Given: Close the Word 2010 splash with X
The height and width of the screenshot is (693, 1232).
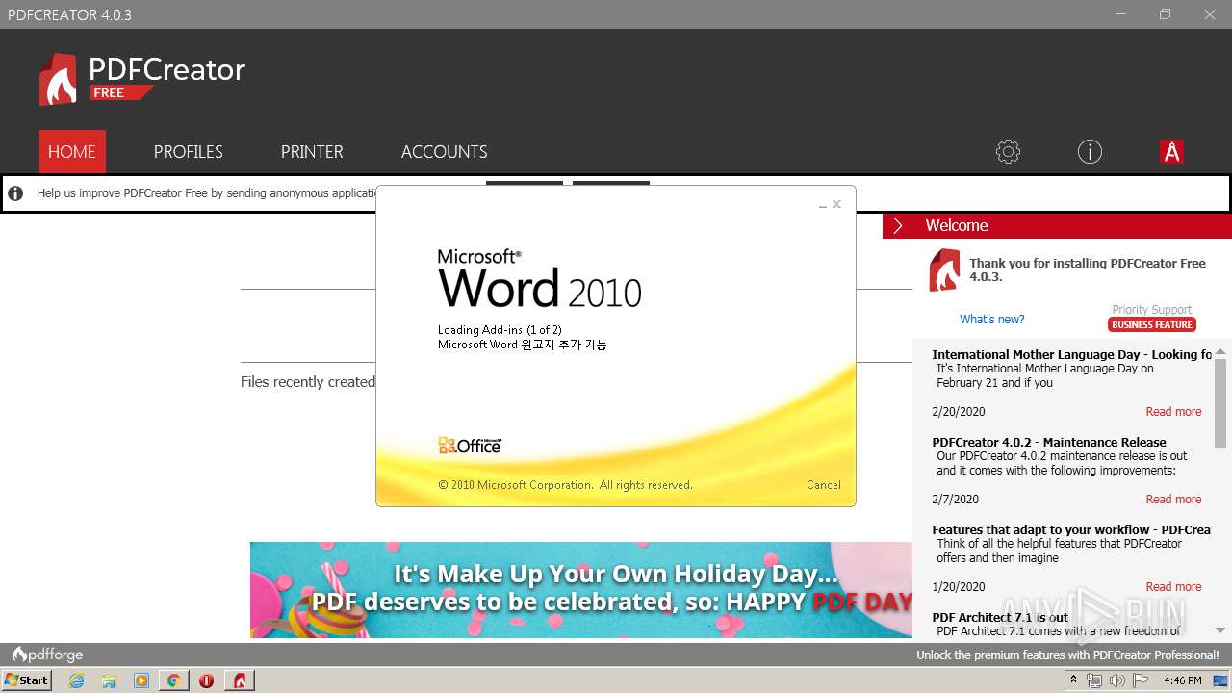Looking at the screenshot, I should point(837,204).
